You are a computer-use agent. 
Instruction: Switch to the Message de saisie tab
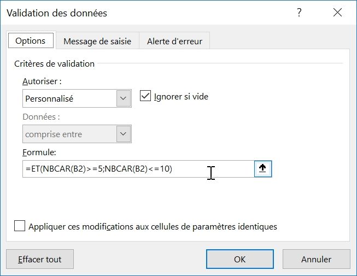(x=97, y=41)
